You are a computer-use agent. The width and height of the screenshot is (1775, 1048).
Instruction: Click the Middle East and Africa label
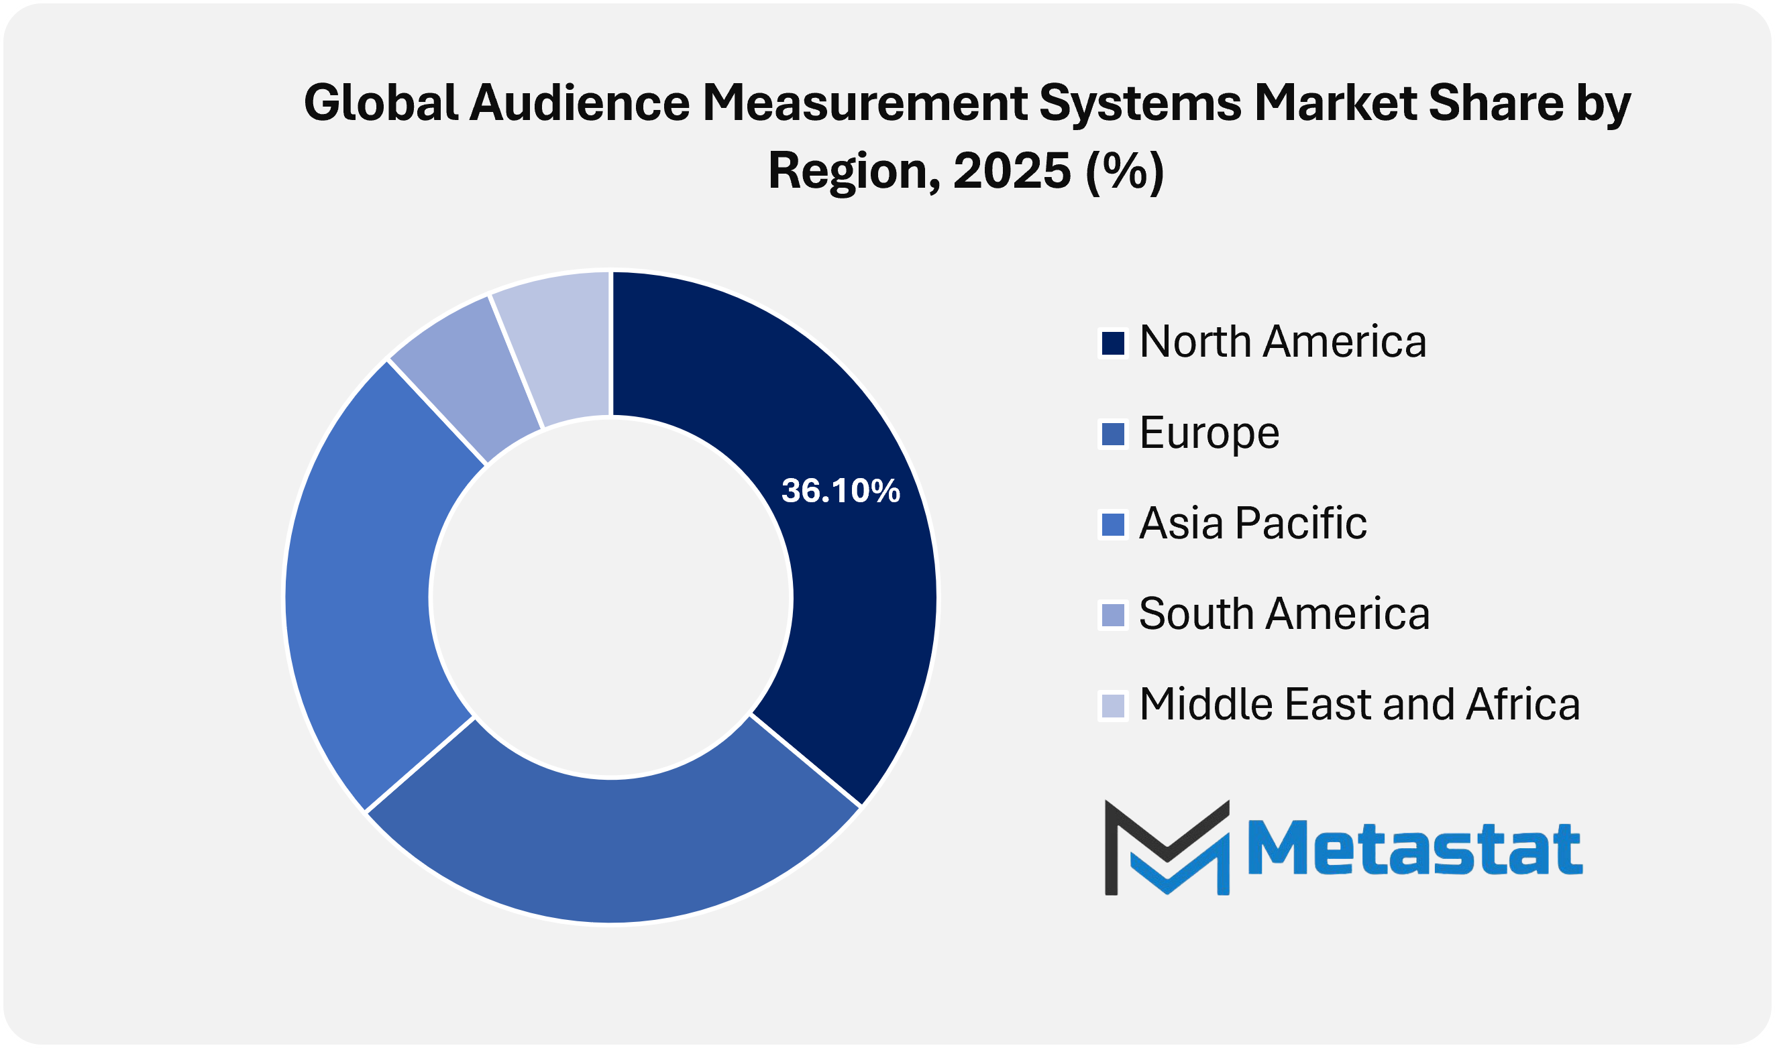(1359, 705)
